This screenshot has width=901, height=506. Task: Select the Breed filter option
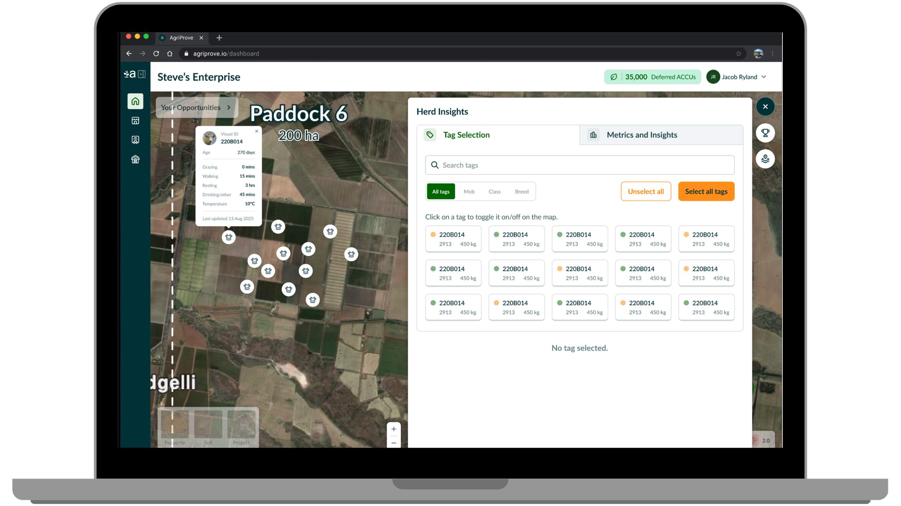[x=521, y=191]
